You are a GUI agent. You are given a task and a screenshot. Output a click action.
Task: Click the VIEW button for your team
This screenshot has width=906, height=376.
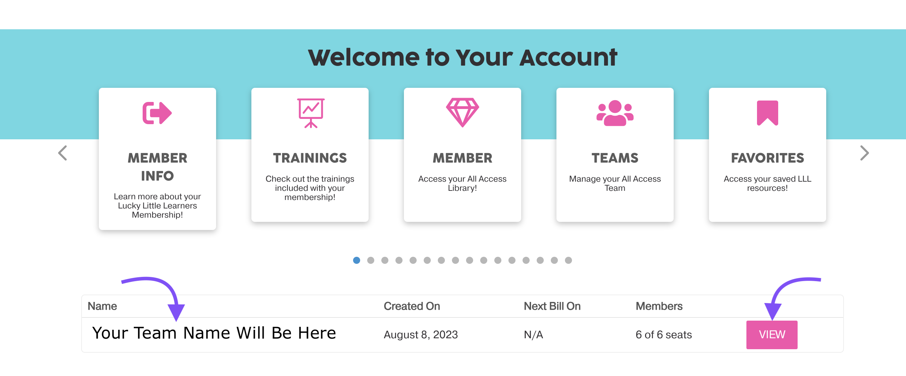772,334
